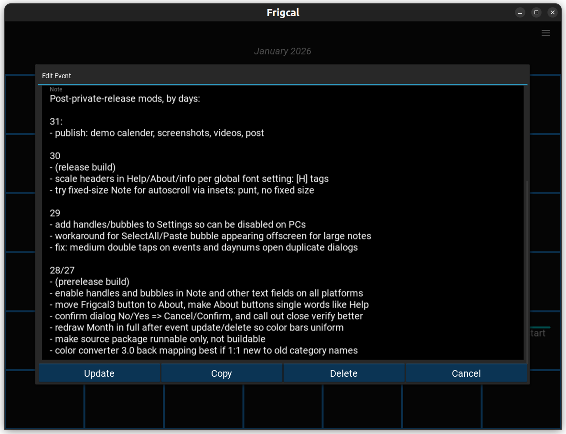
Task: Click the "make source package runnable" line
Action: [160, 339]
